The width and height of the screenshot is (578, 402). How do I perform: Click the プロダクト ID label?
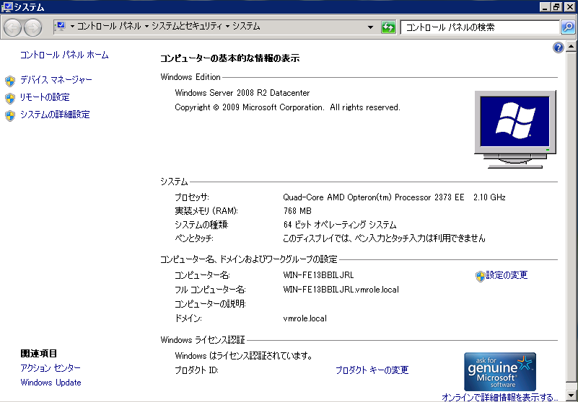[x=196, y=370]
